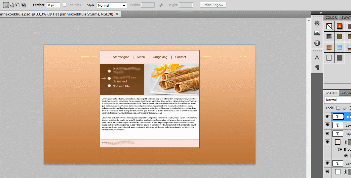Screen dimensions: 351x178
Task: Pick the Subtract from selection mode icon
Action: [x=18, y=5]
